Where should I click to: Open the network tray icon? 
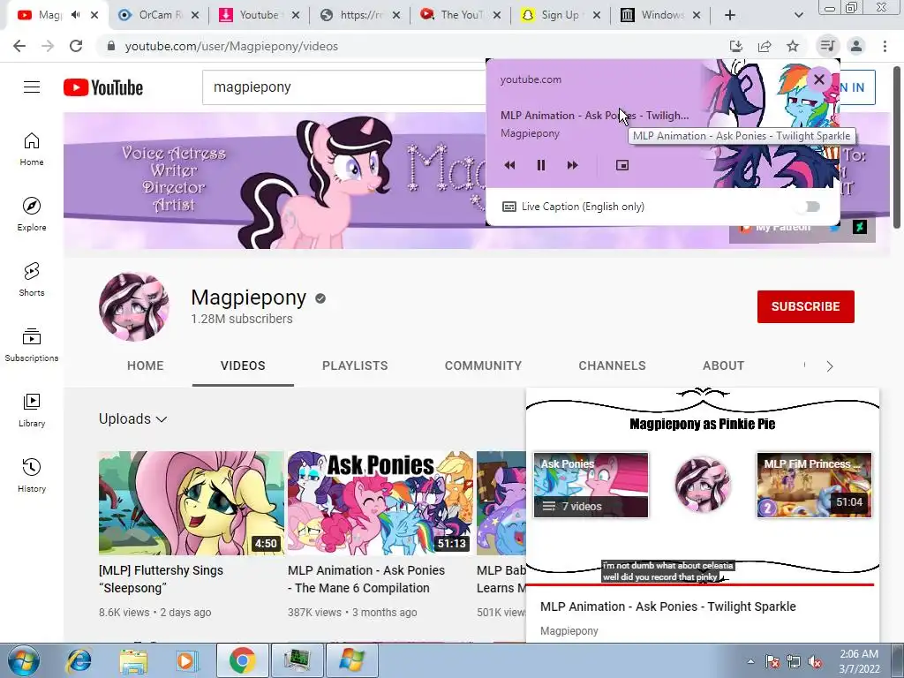[x=794, y=662]
